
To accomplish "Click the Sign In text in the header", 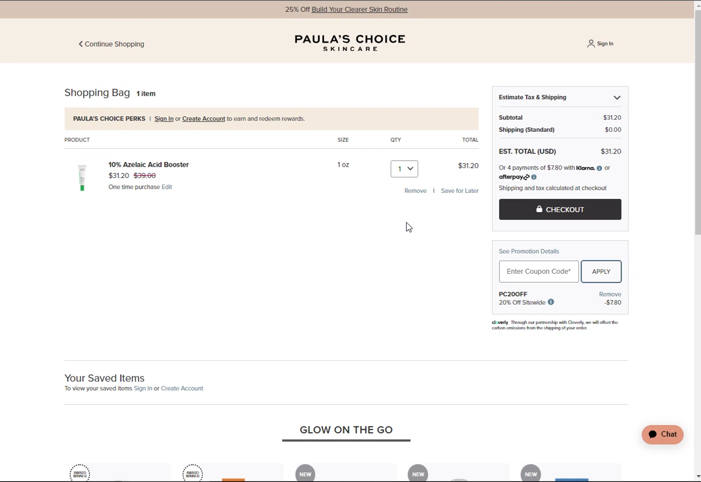I will 605,43.
